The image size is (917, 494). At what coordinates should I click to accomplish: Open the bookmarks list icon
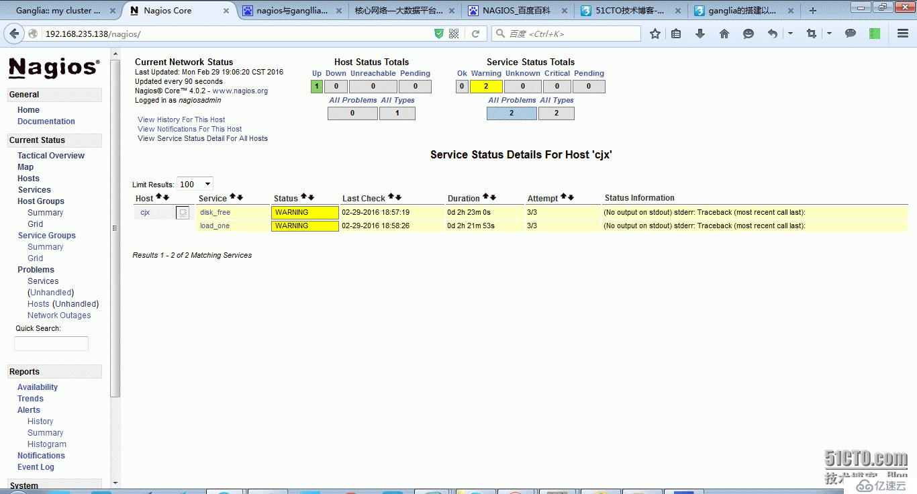[676, 34]
